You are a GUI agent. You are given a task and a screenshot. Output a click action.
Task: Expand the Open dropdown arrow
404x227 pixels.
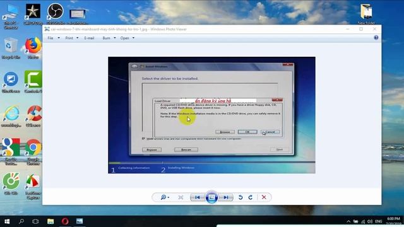(133, 38)
